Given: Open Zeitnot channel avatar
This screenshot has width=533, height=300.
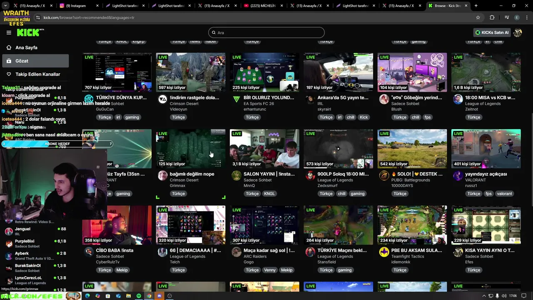Looking at the screenshot, I should point(458,99).
